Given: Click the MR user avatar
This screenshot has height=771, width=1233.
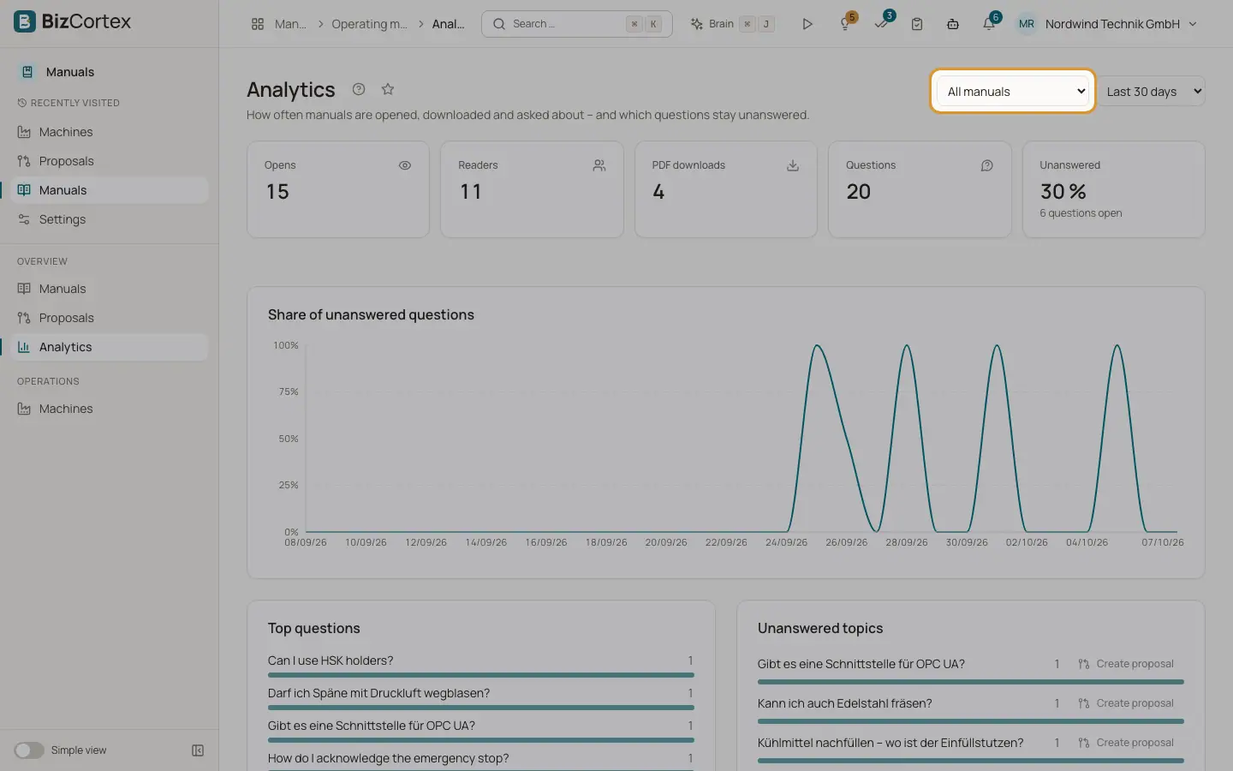Looking at the screenshot, I should pyautogui.click(x=1026, y=24).
